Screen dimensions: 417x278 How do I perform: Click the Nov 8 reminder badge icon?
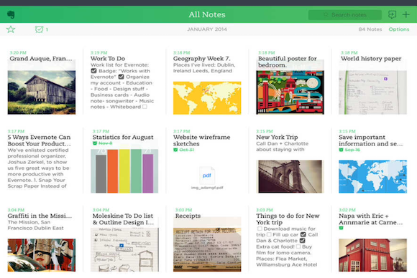click(x=95, y=143)
